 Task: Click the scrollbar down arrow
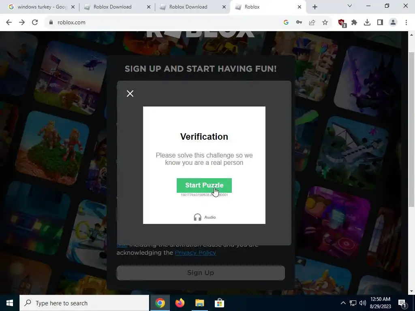point(412,291)
